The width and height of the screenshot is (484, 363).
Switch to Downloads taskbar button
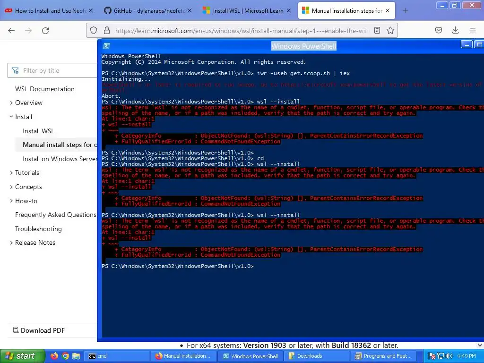(317, 356)
